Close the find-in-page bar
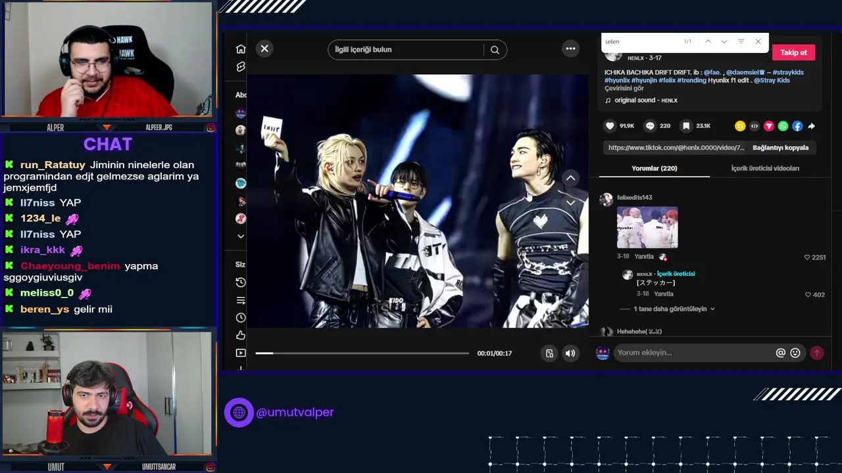The image size is (842, 473). click(x=758, y=41)
